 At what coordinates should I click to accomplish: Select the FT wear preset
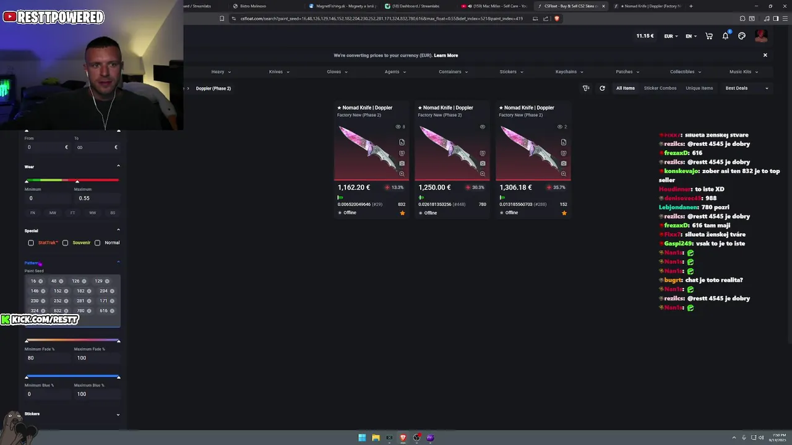coord(72,213)
